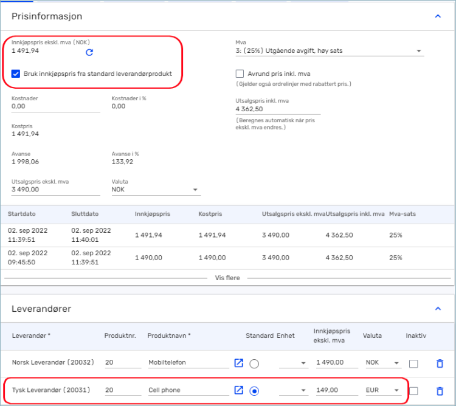Set Norsk Leverandør as standard supplier
The image size is (456, 406).
point(254,363)
